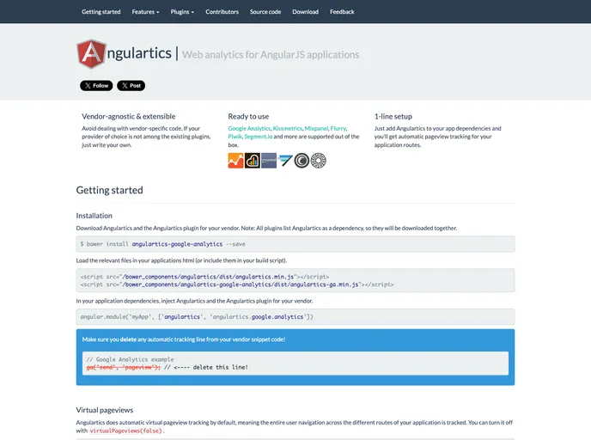Open Getting started in navbar

tap(101, 12)
